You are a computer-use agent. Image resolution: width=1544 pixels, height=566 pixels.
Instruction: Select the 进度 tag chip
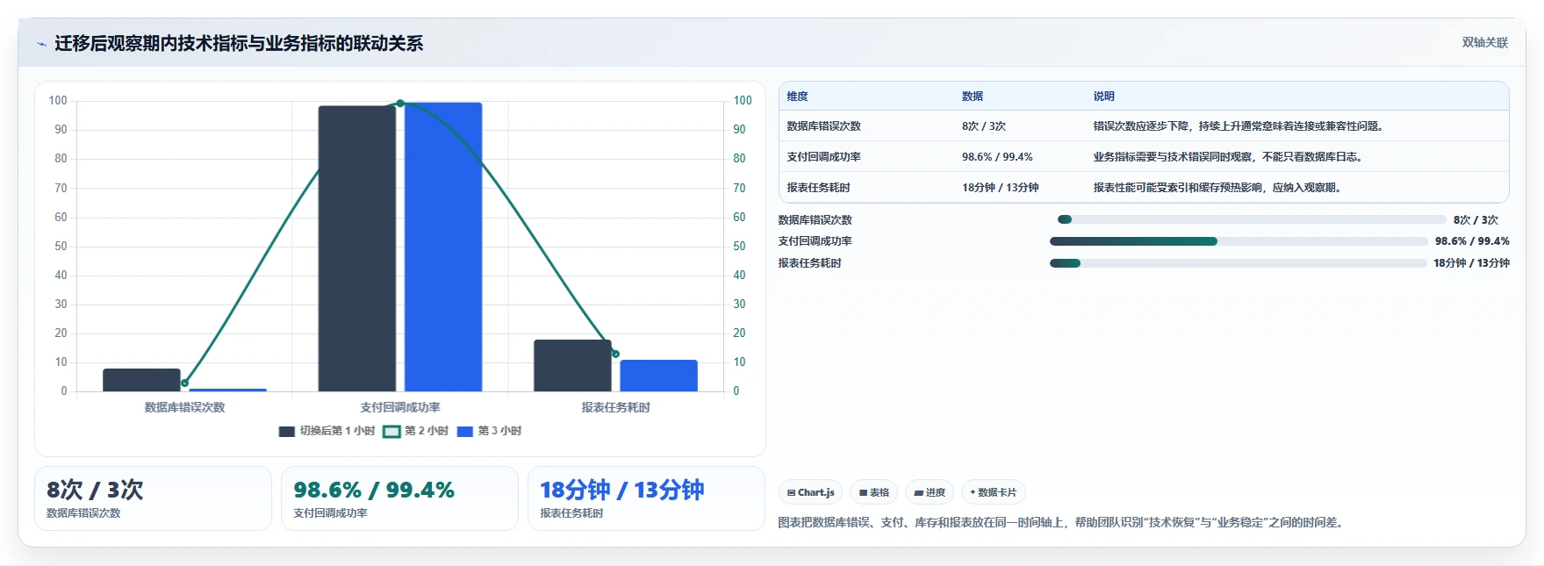930,492
